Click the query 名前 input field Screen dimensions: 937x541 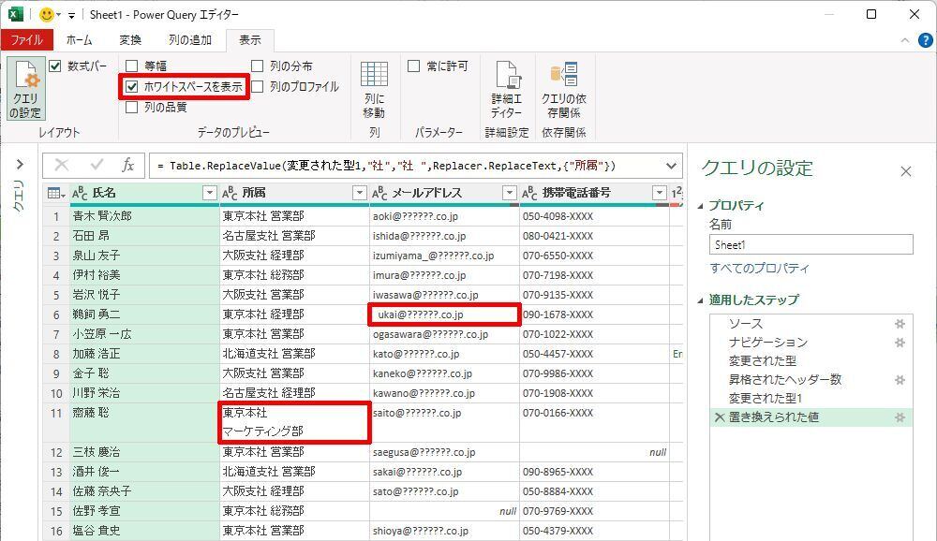pyautogui.click(x=811, y=244)
